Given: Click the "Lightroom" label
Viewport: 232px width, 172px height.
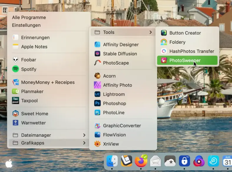Looking at the screenshot, I should 114,94.
